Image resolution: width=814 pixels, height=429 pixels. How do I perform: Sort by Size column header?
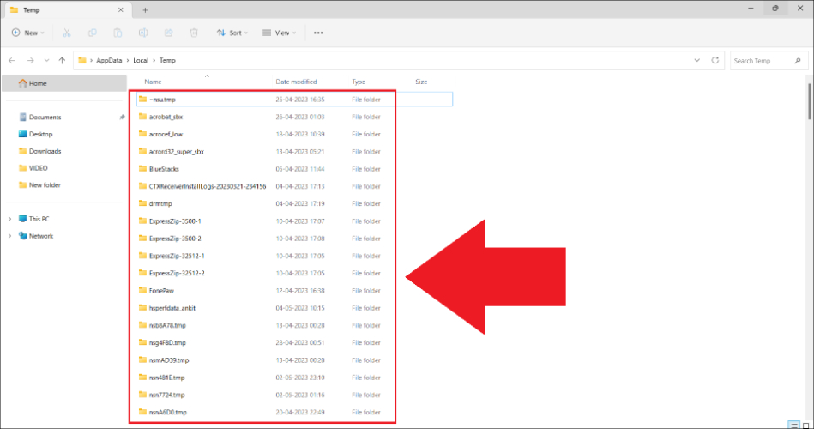(x=421, y=82)
